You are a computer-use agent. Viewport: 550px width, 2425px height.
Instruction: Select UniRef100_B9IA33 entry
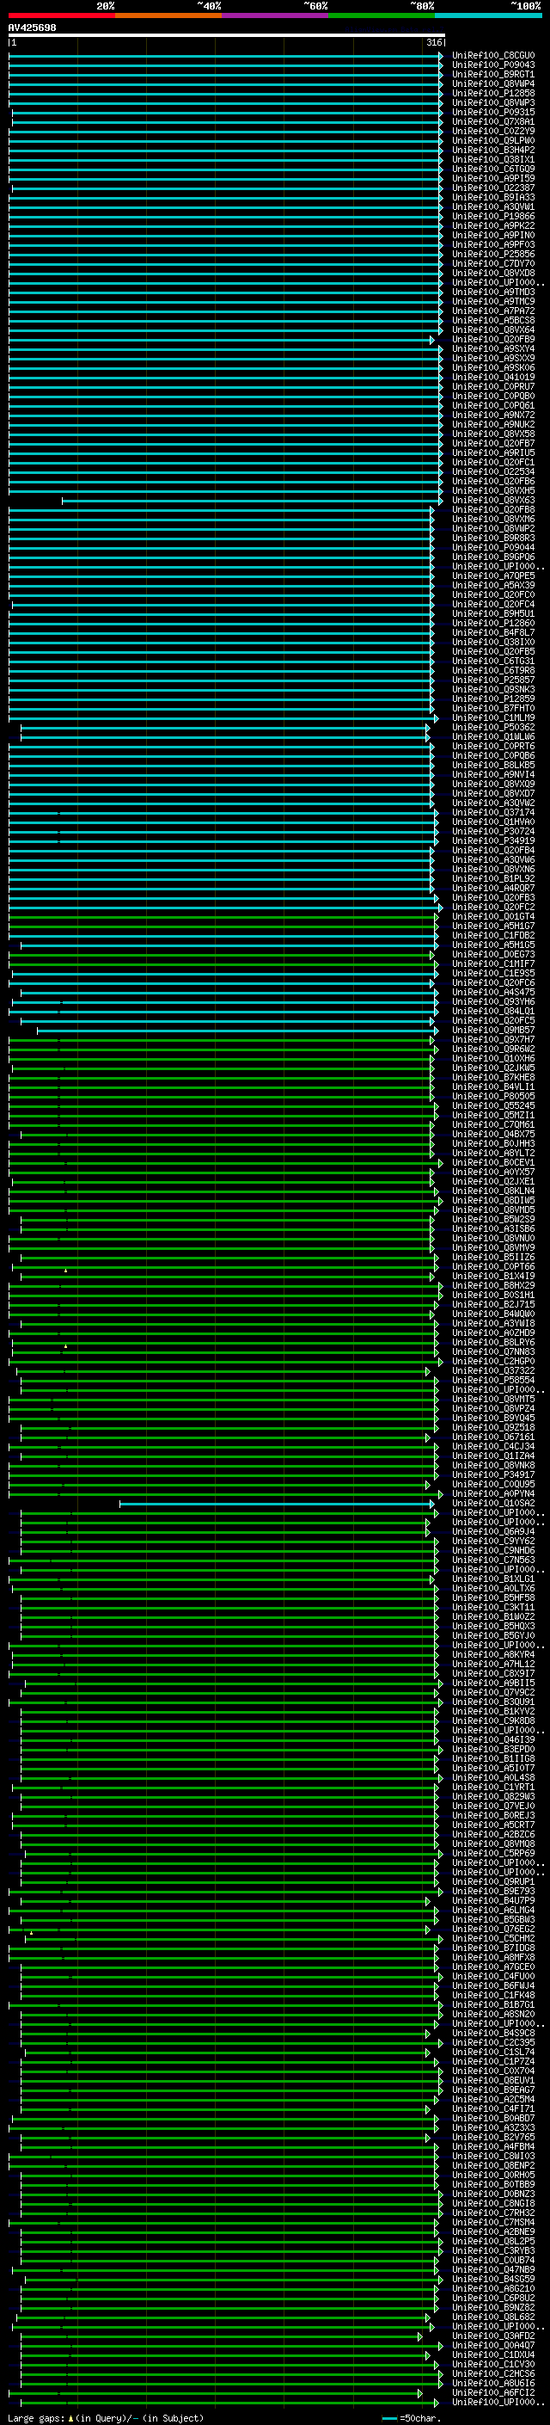492,198
